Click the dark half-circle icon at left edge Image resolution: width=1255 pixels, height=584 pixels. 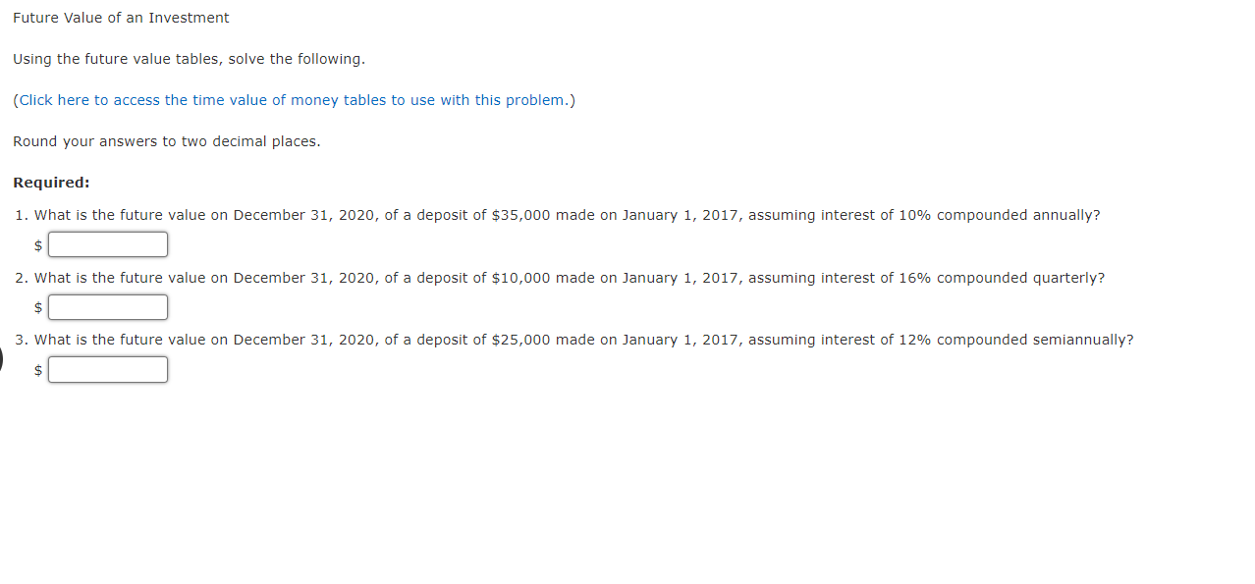2,360
